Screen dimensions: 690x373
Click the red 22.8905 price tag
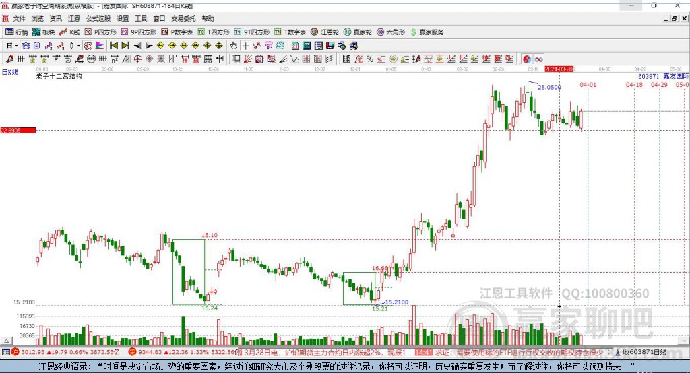(x=18, y=130)
